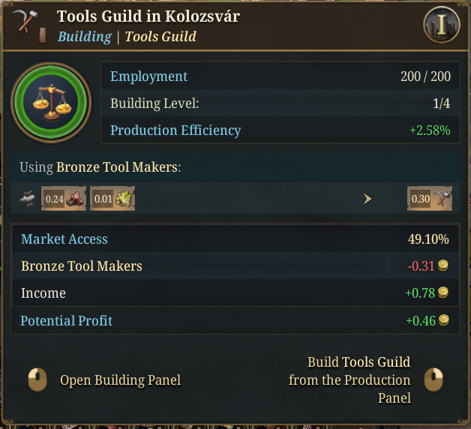471x429 pixels.
Task: Click the Tools Guild link in subtitle
Action: pyautogui.click(x=160, y=37)
